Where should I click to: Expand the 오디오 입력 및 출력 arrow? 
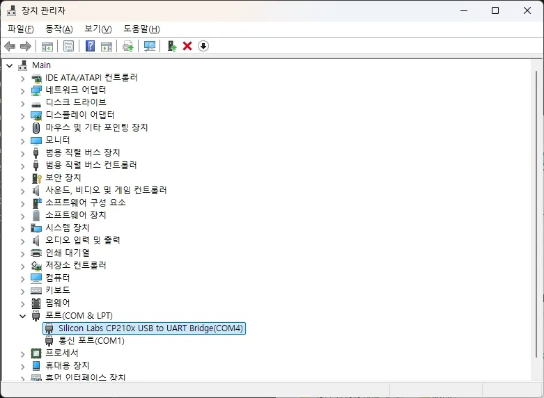tap(23, 241)
